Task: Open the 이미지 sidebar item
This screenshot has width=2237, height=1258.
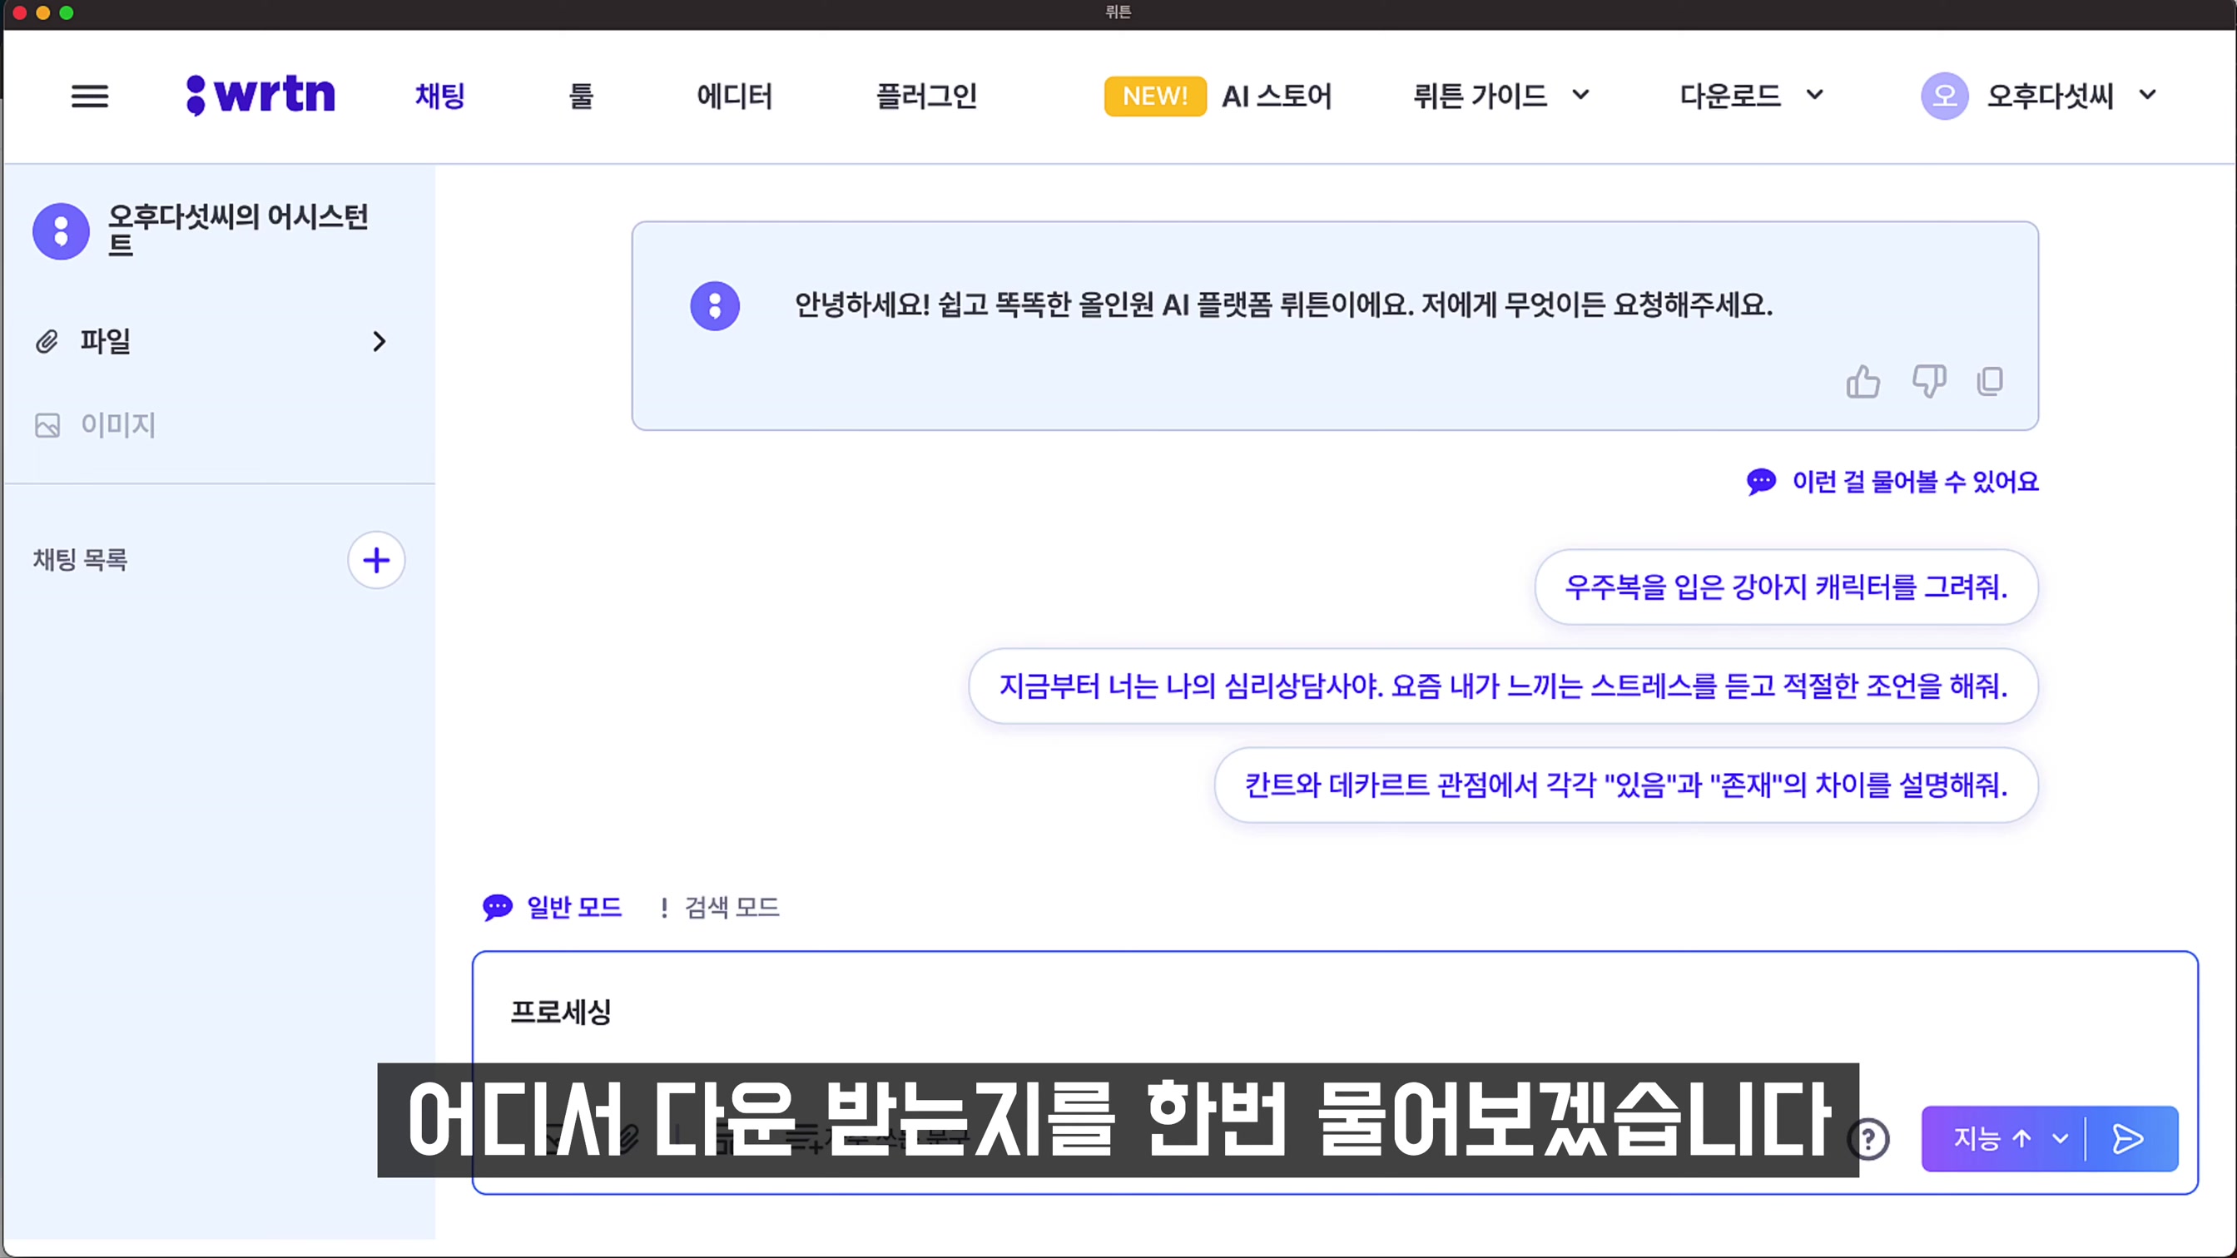Action: [117, 424]
